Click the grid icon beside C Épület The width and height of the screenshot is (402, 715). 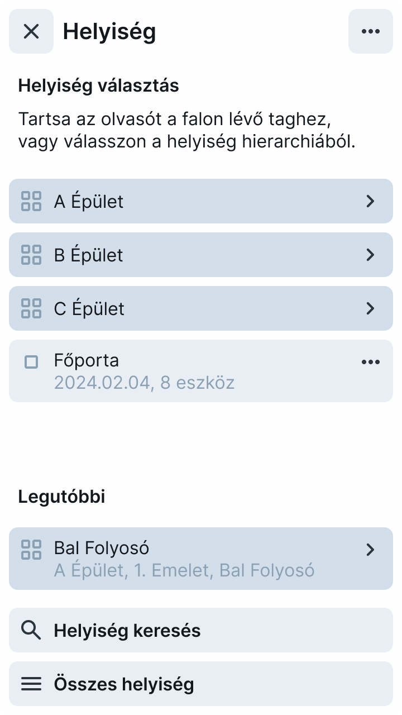pyautogui.click(x=31, y=308)
